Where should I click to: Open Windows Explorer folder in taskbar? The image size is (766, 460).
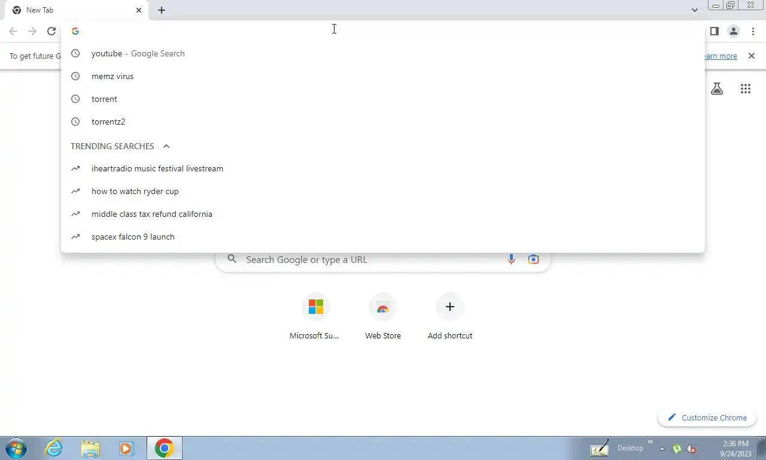coord(90,448)
